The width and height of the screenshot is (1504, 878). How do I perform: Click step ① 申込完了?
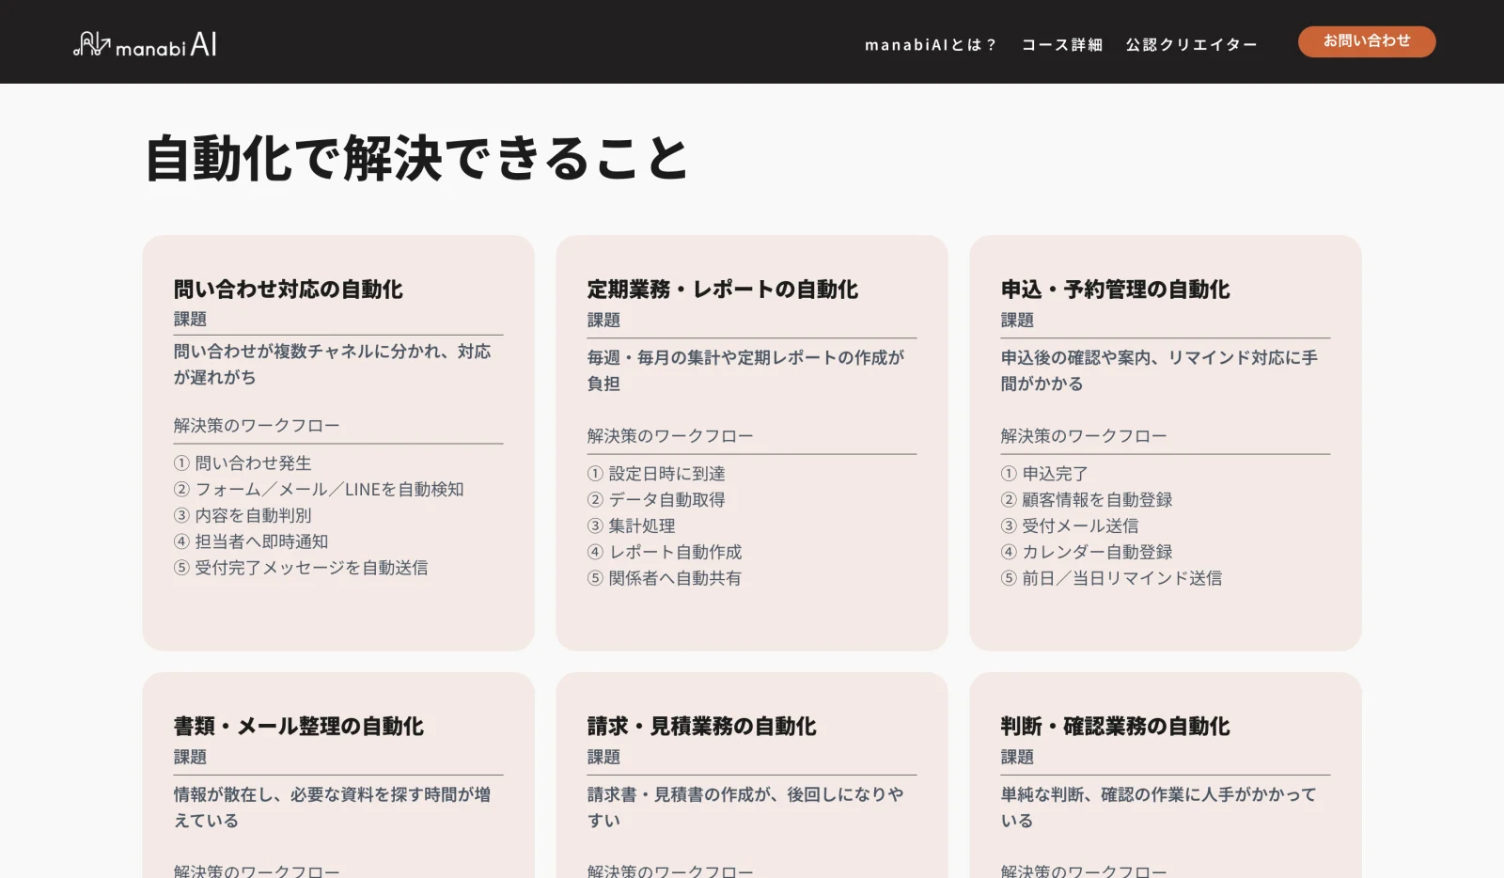1044,474
